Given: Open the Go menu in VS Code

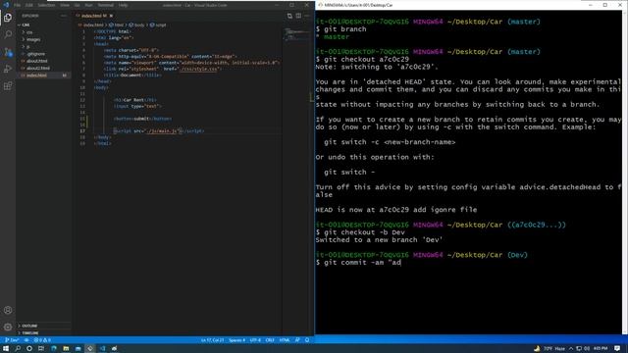Looking at the screenshot, I should [77, 5].
